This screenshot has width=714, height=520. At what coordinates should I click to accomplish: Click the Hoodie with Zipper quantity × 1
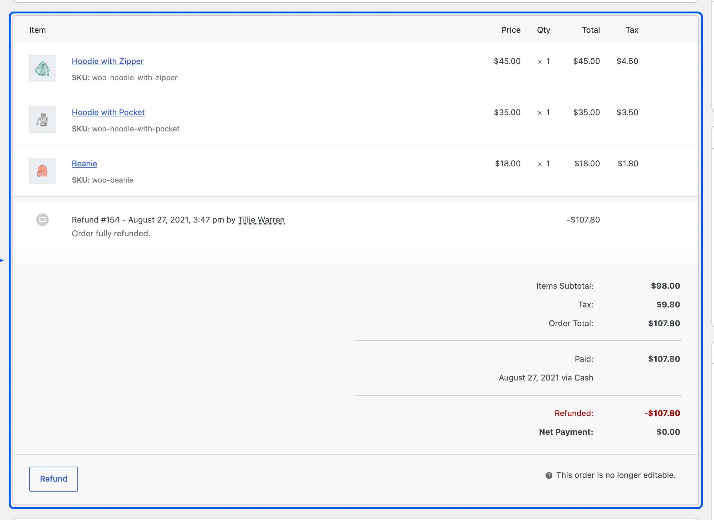pos(544,61)
